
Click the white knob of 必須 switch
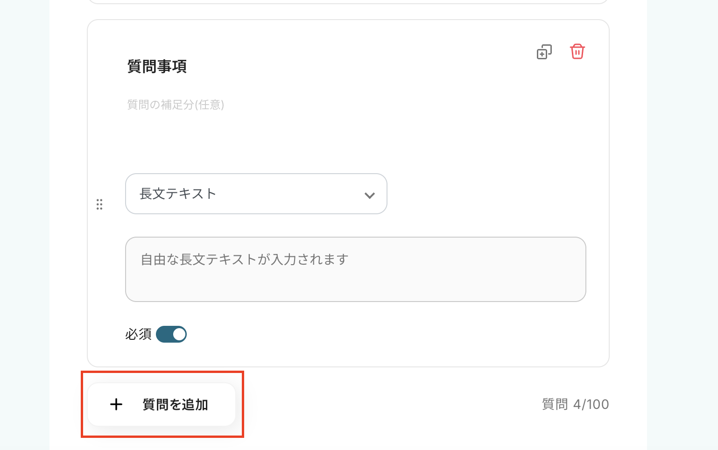(179, 334)
